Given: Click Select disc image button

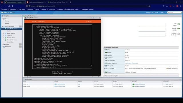Looking at the screenshot, I should point(172,68).
